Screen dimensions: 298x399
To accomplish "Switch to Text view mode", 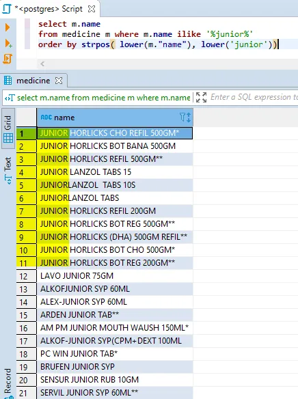I will coord(8,171).
